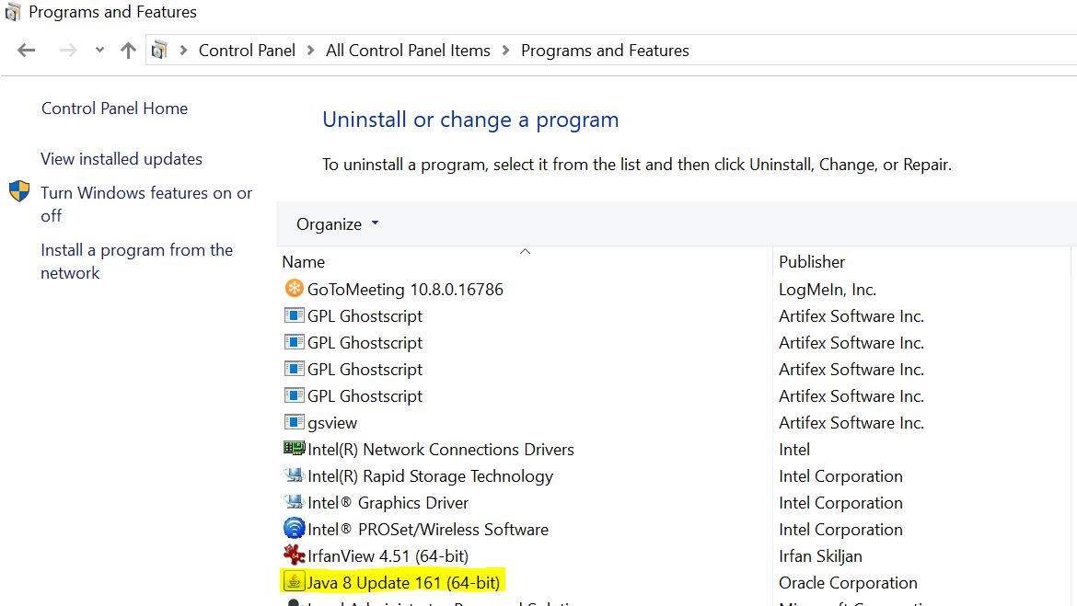Select the gsview program entry

[332, 423]
